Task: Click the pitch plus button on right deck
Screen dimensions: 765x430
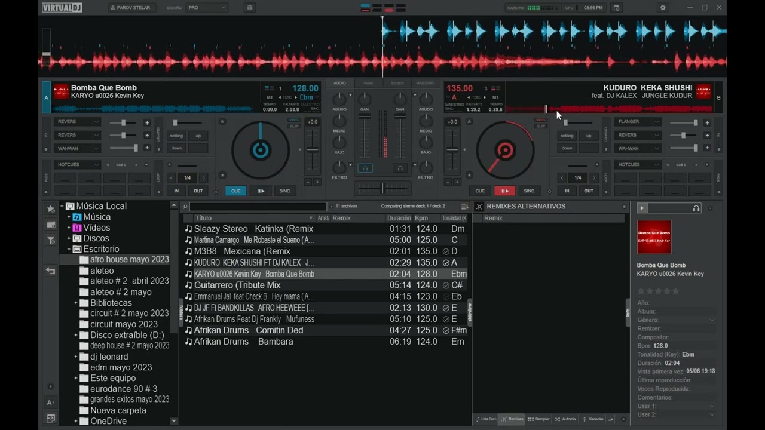Action: [x=458, y=182]
